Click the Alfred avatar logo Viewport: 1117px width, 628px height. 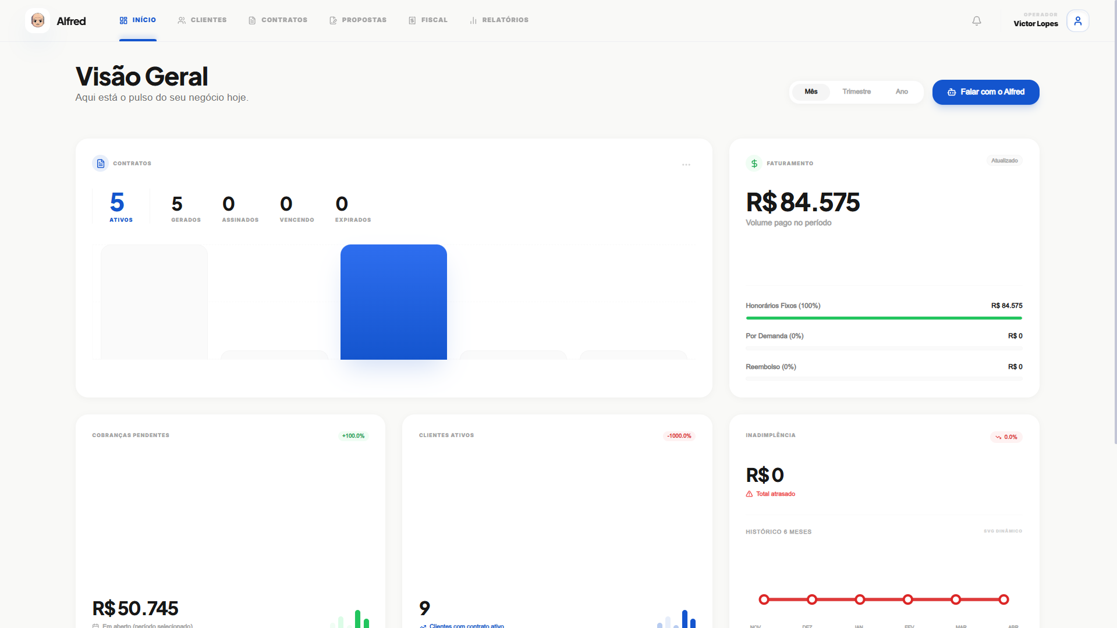(x=38, y=21)
